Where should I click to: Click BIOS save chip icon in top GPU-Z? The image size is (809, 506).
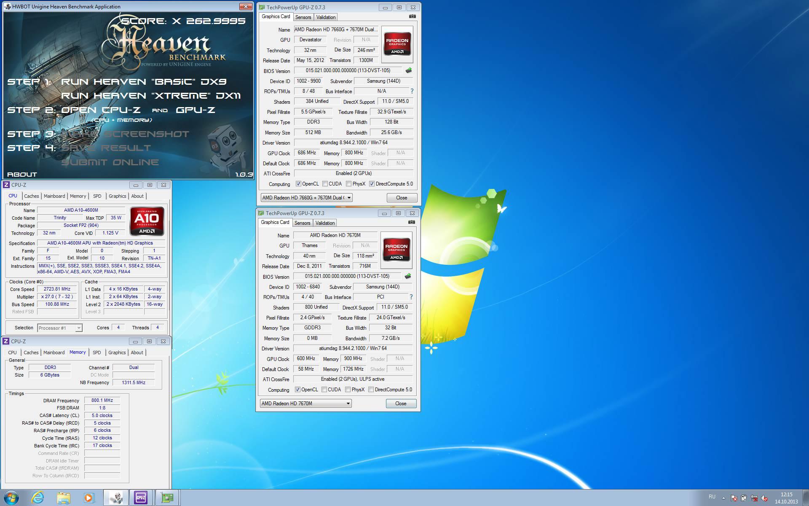(x=408, y=70)
